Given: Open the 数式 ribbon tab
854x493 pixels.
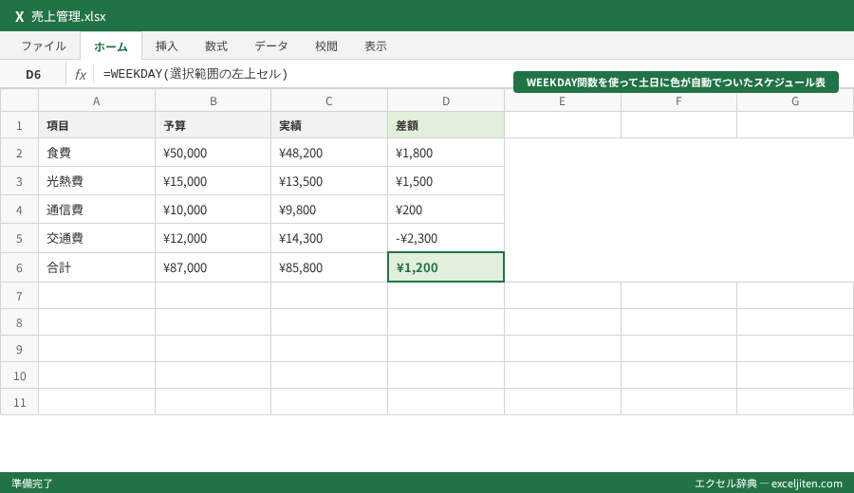Looking at the screenshot, I should tap(216, 46).
